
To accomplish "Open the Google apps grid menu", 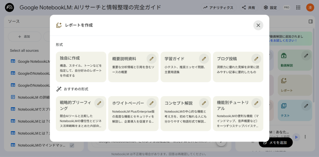I will click(x=298, y=7).
